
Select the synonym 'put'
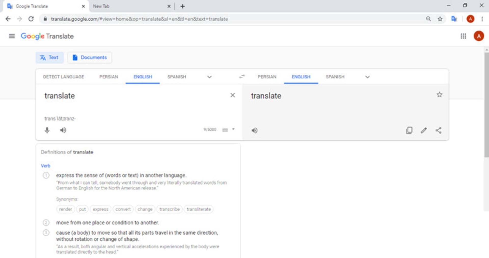[82, 209]
